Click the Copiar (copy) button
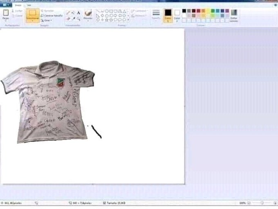Viewport: 278px width, 209px height. [x=17, y=16]
